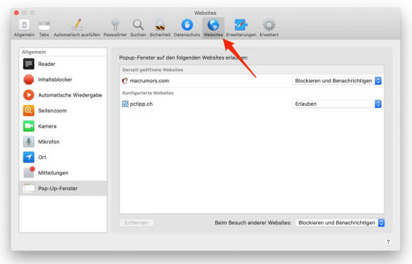Expand macrumors.com popup setting dropdown
The image size is (412, 264).
(x=337, y=81)
